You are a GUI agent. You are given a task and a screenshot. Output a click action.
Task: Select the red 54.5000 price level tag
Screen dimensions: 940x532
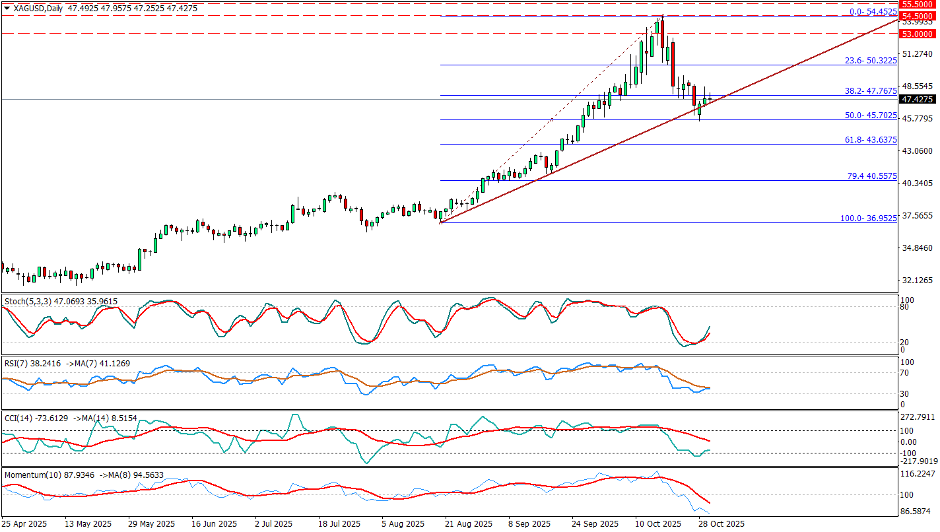pyautogui.click(x=919, y=16)
